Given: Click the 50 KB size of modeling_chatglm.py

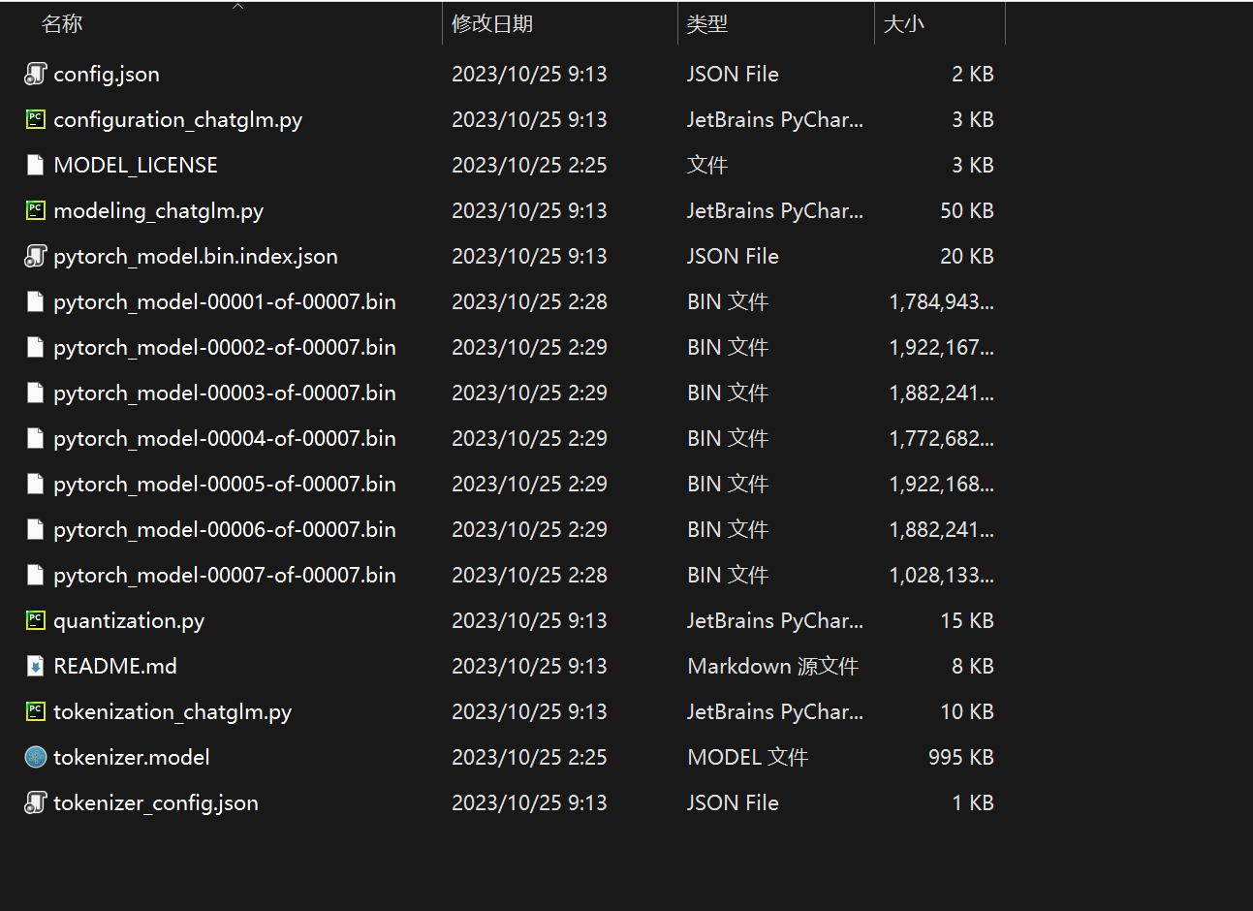Looking at the screenshot, I should [967, 210].
